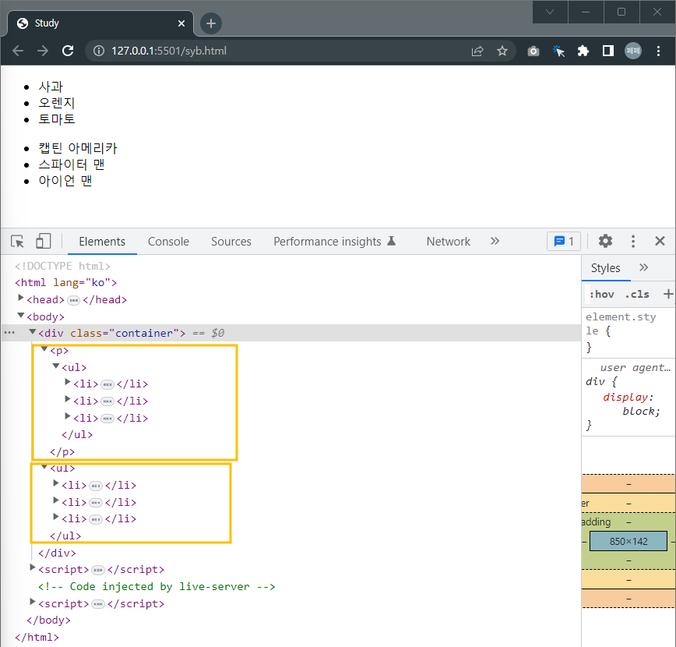676x647 pixels.
Task: Switch to Sources tab
Action: (231, 242)
